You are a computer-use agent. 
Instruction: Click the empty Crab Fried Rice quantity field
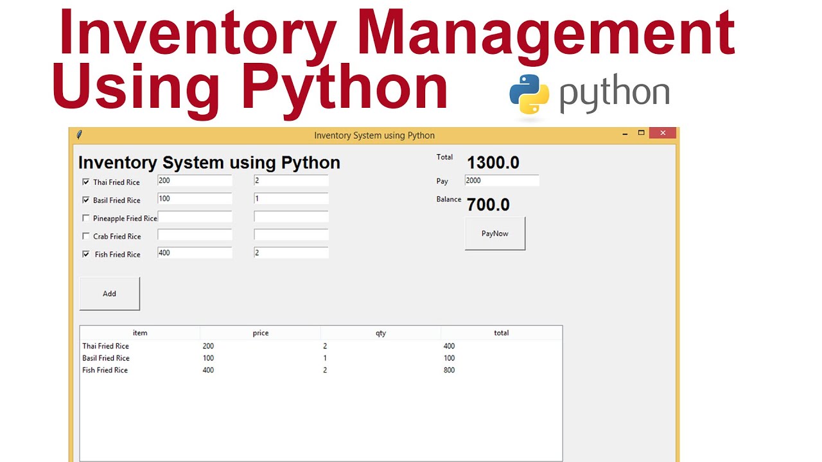291,235
